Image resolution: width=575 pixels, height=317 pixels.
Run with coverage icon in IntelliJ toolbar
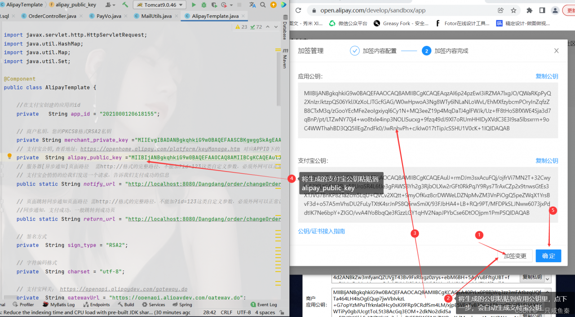tap(214, 5)
